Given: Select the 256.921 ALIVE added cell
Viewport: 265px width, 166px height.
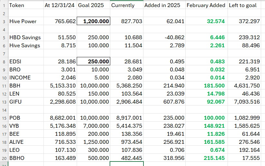Looking at the screenshot, I should (164, 142).
